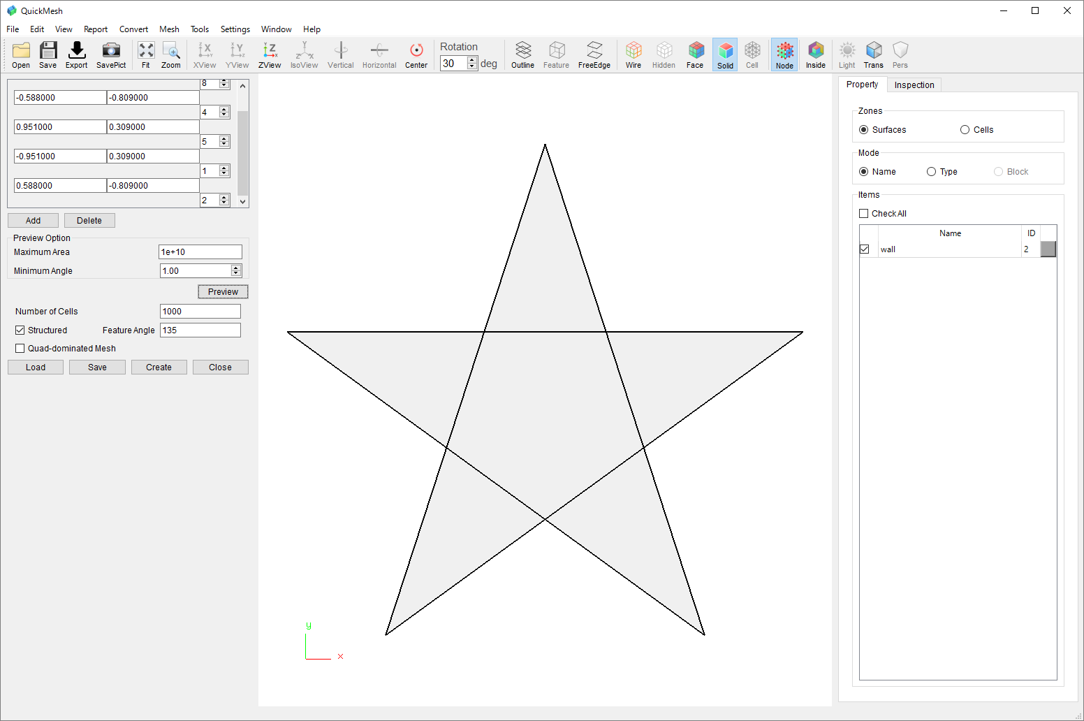Click the Feature Angle input field
1084x721 pixels.
pyautogui.click(x=200, y=330)
